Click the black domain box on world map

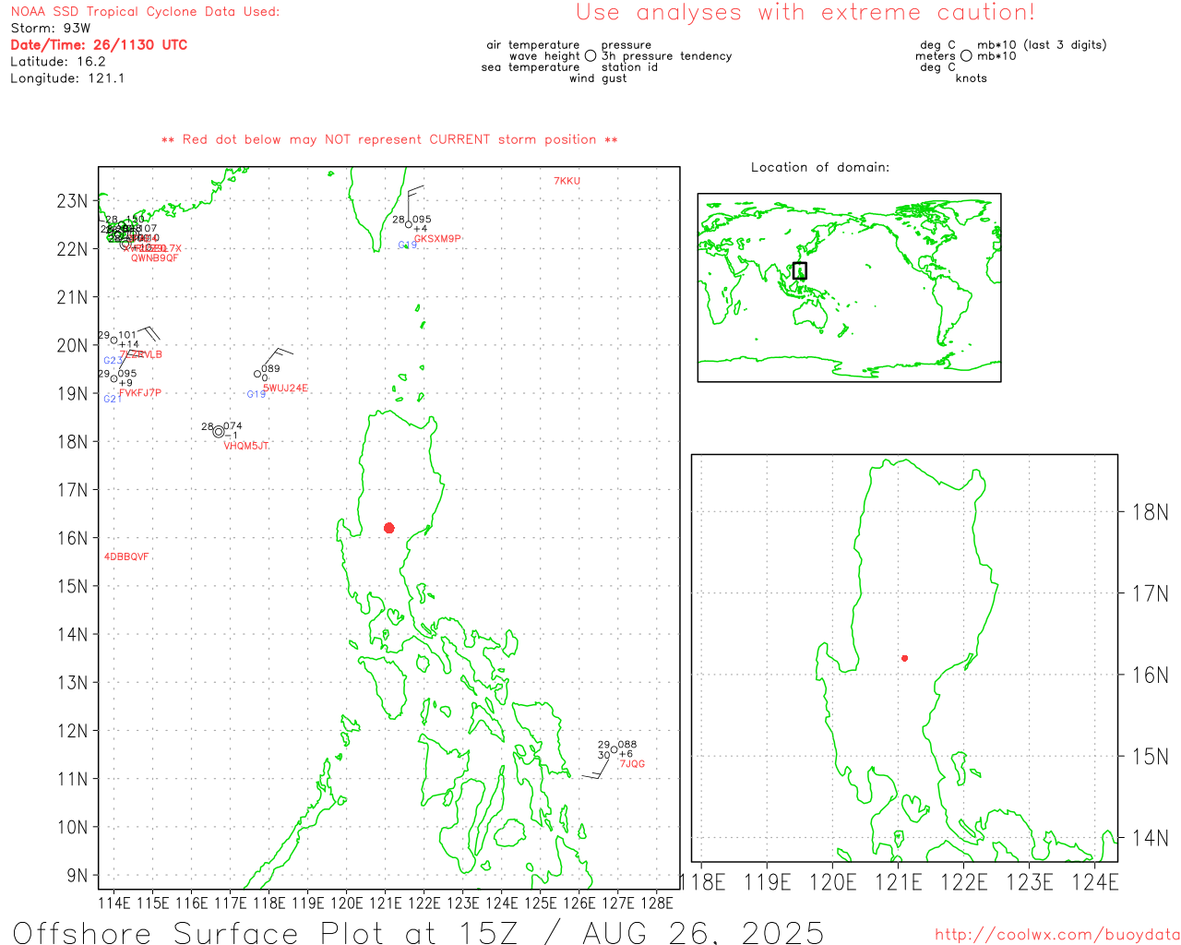pyautogui.click(x=800, y=270)
